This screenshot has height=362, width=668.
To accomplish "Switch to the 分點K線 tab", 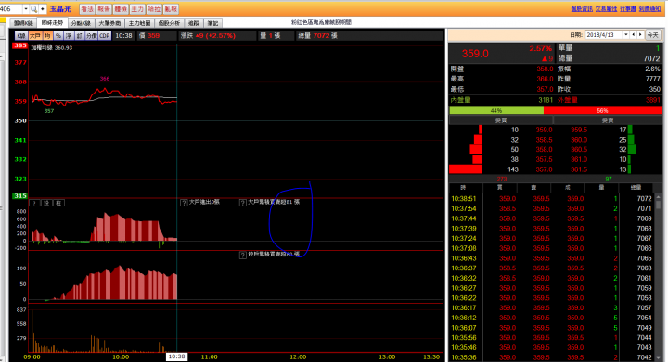I will 81,23.
